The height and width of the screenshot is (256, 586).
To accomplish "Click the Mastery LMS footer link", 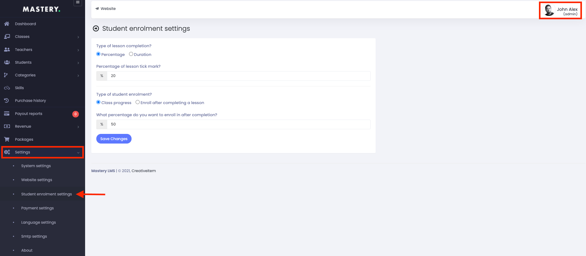I will click(103, 171).
